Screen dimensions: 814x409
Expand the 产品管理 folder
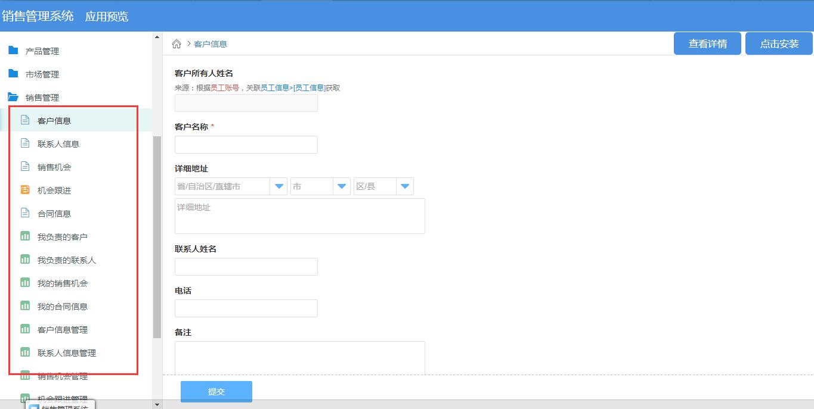point(42,51)
